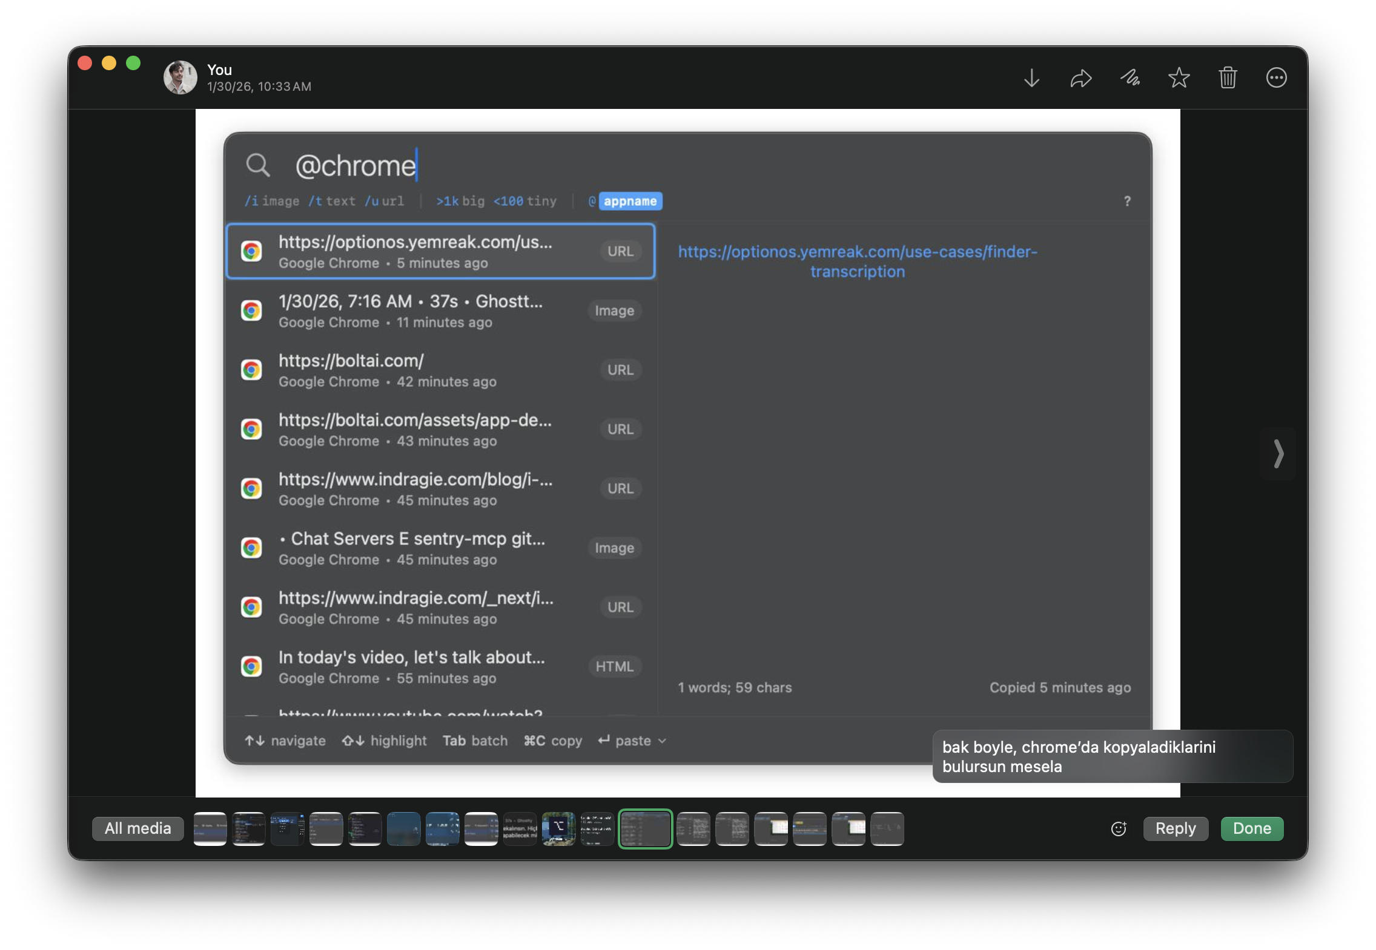Download the displayed media
1376x950 pixels.
(x=1032, y=77)
